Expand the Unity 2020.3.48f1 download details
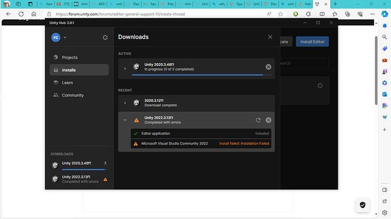This screenshot has height=219, width=391. pyautogui.click(x=125, y=68)
